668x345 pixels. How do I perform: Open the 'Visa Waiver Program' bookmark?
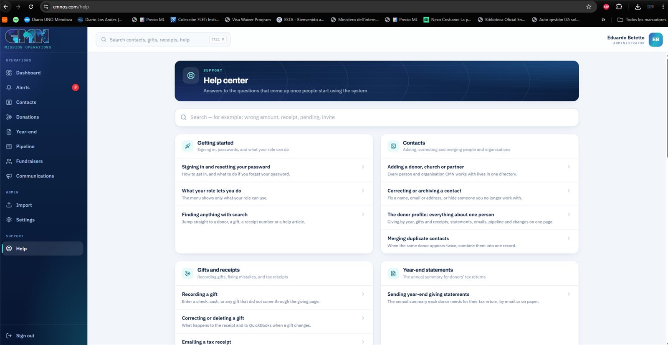pyautogui.click(x=248, y=20)
